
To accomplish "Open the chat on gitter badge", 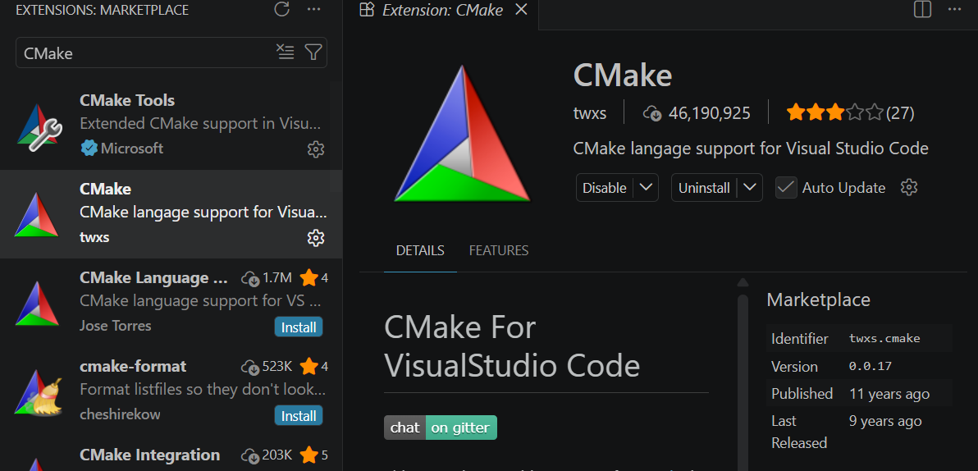I will (x=441, y=428).
